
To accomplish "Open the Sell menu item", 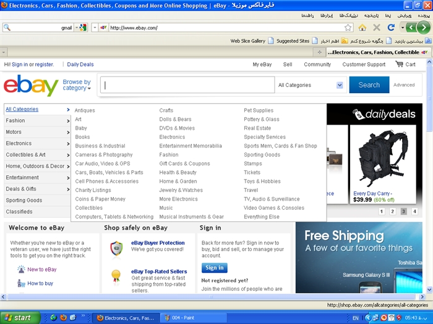I will point(288,64).
